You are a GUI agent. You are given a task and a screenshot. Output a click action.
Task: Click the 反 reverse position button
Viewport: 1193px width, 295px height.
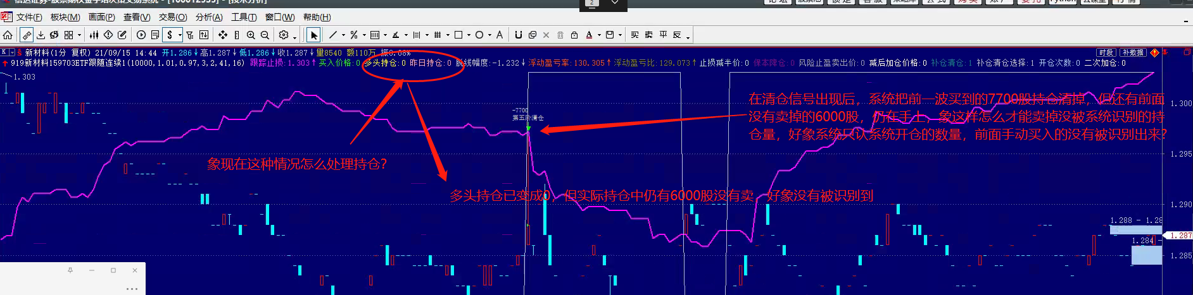click(677, 35)
